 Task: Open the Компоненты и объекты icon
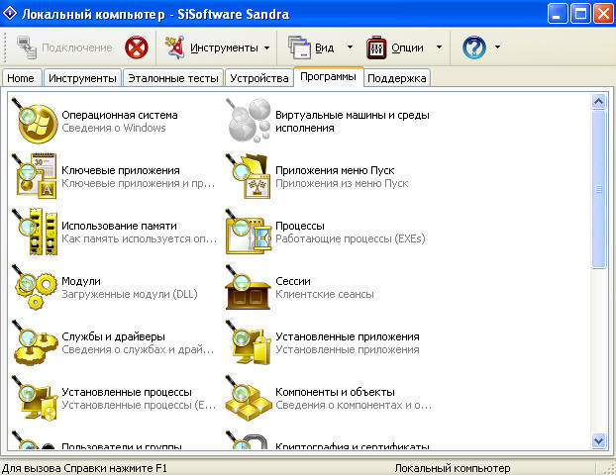pyautogui.click(x=249, y=398)
